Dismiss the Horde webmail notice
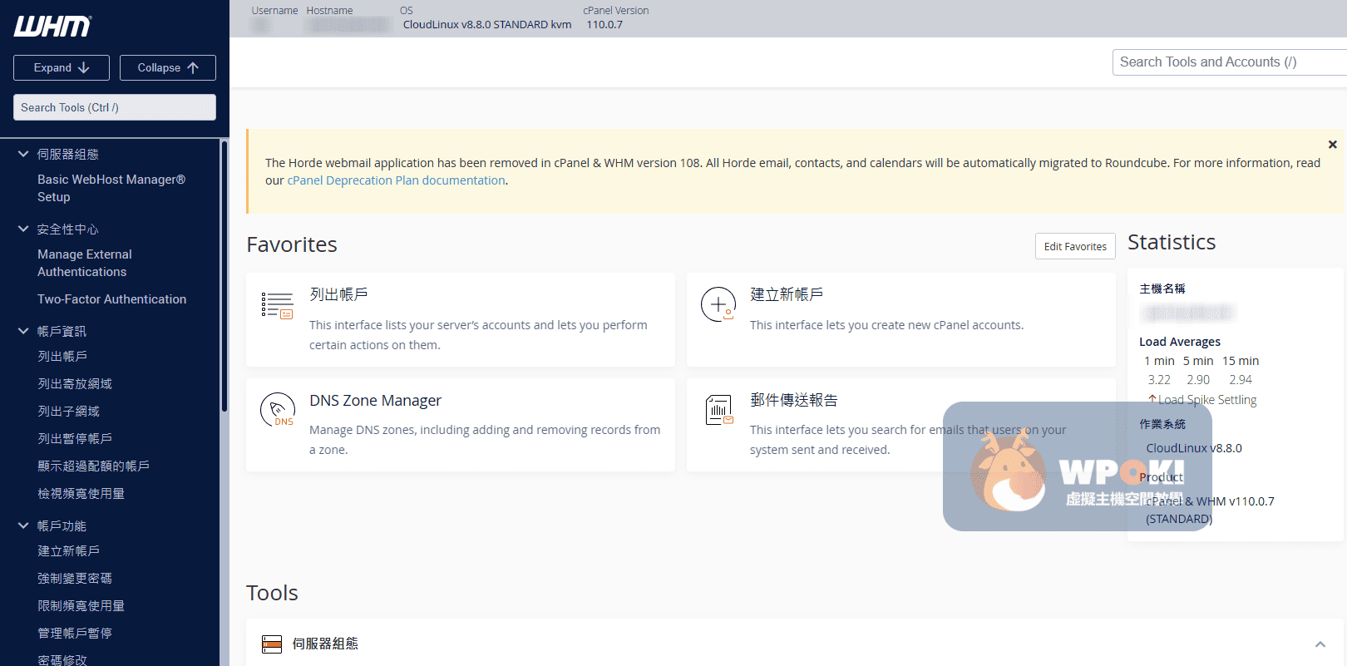 pos(1332,145)
